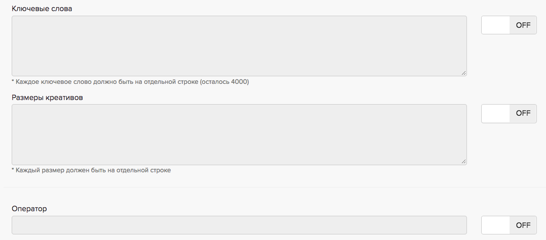Focus the Оператор input field
Image resolution: width=546 pixels, height=240 pixels.
tap(239, 225)
